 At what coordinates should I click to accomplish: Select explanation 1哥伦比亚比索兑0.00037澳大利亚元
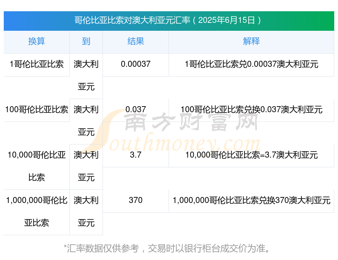click(x=251, y=64)
